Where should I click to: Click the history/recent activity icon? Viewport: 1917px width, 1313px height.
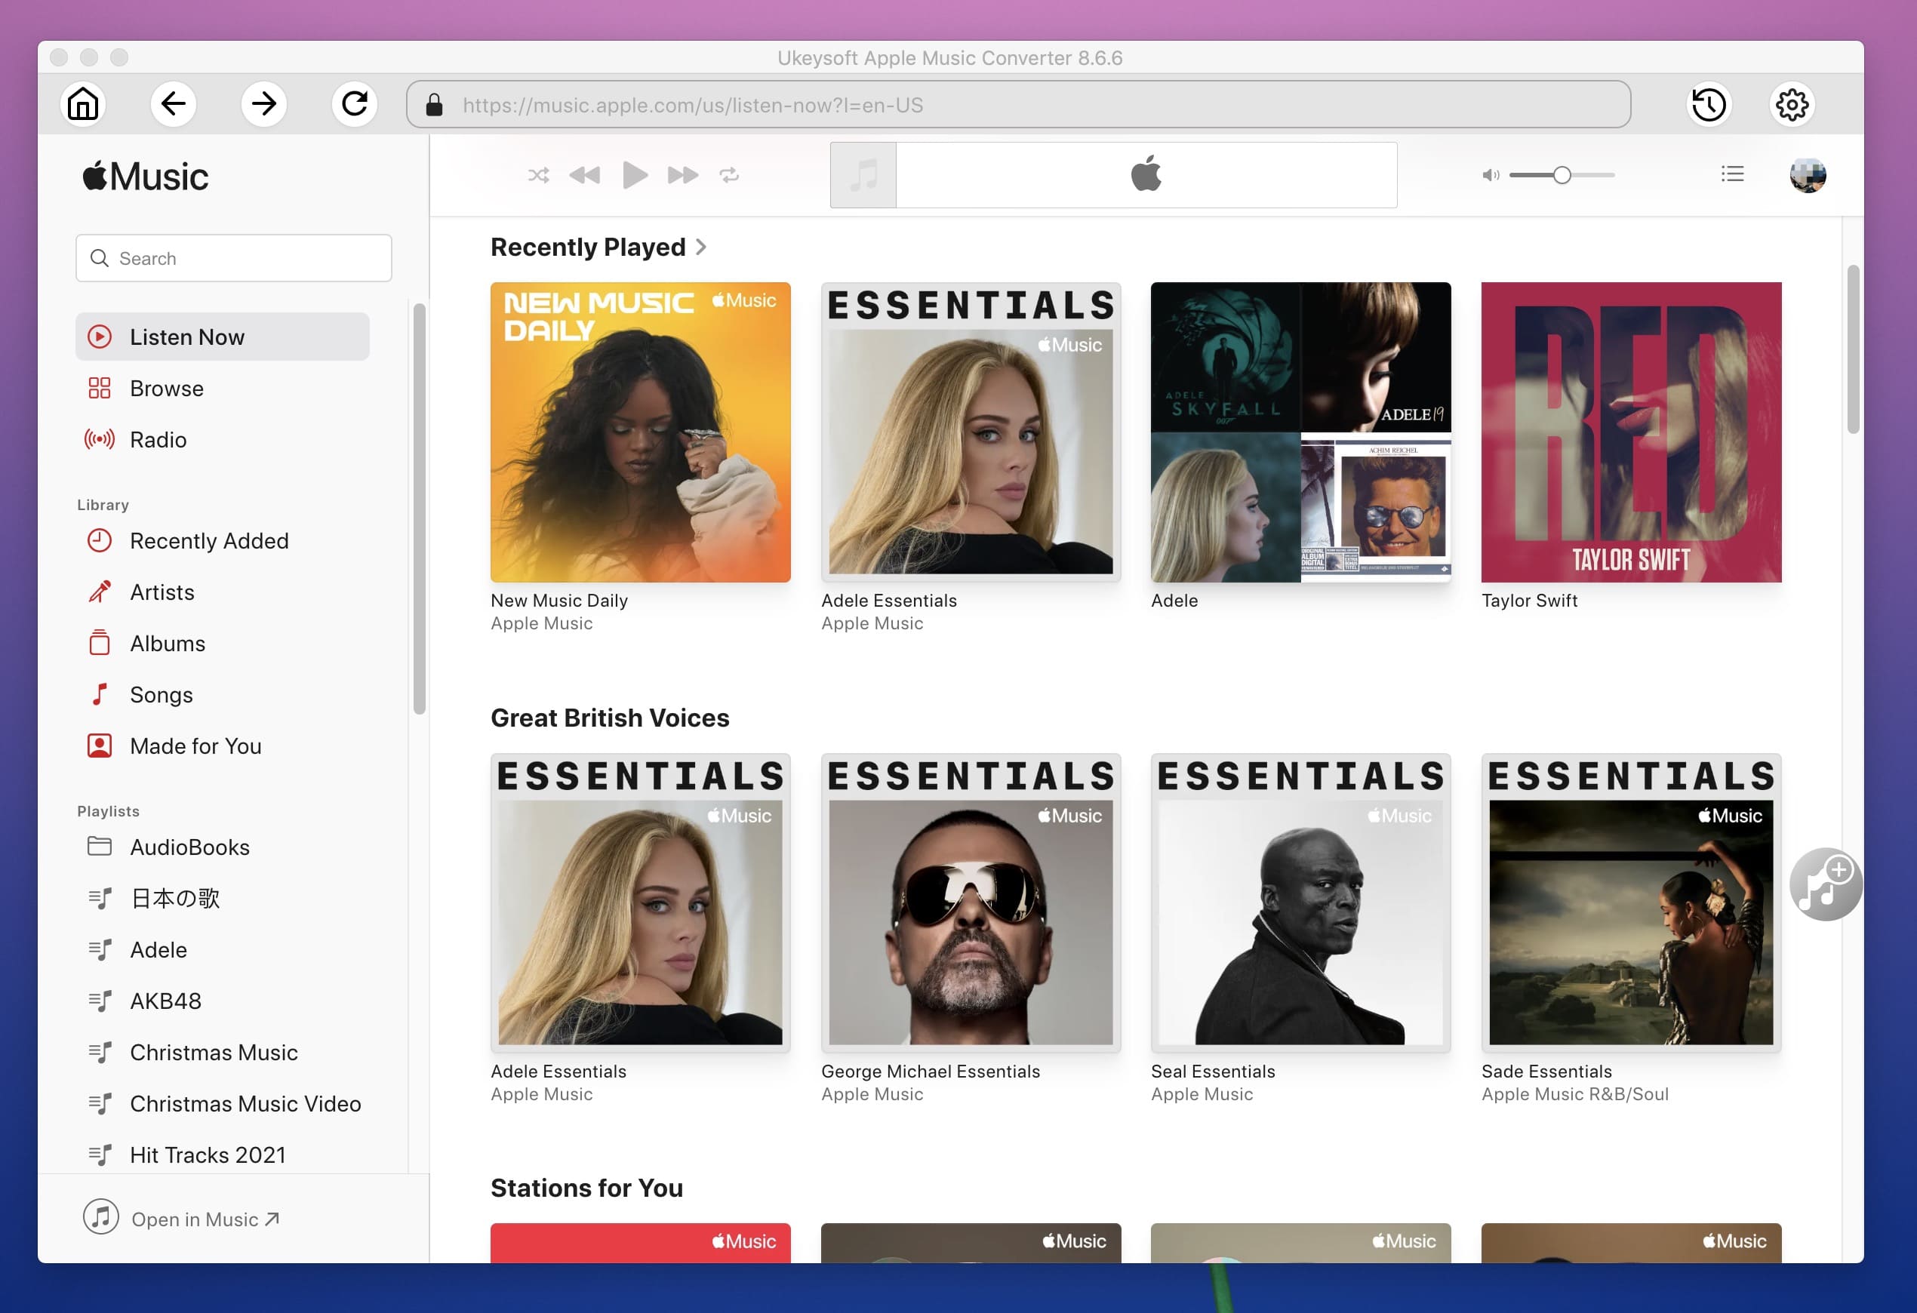(x=1710, y=103)
